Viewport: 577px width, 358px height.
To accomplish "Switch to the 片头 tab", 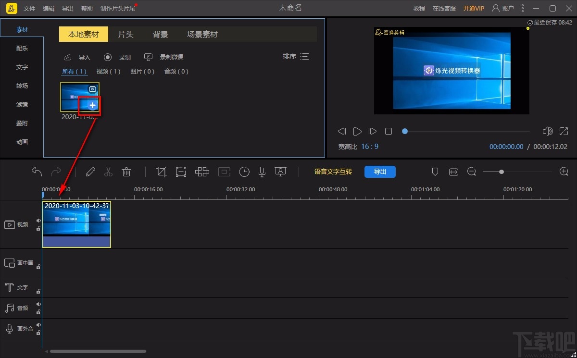I will [125, 34].
